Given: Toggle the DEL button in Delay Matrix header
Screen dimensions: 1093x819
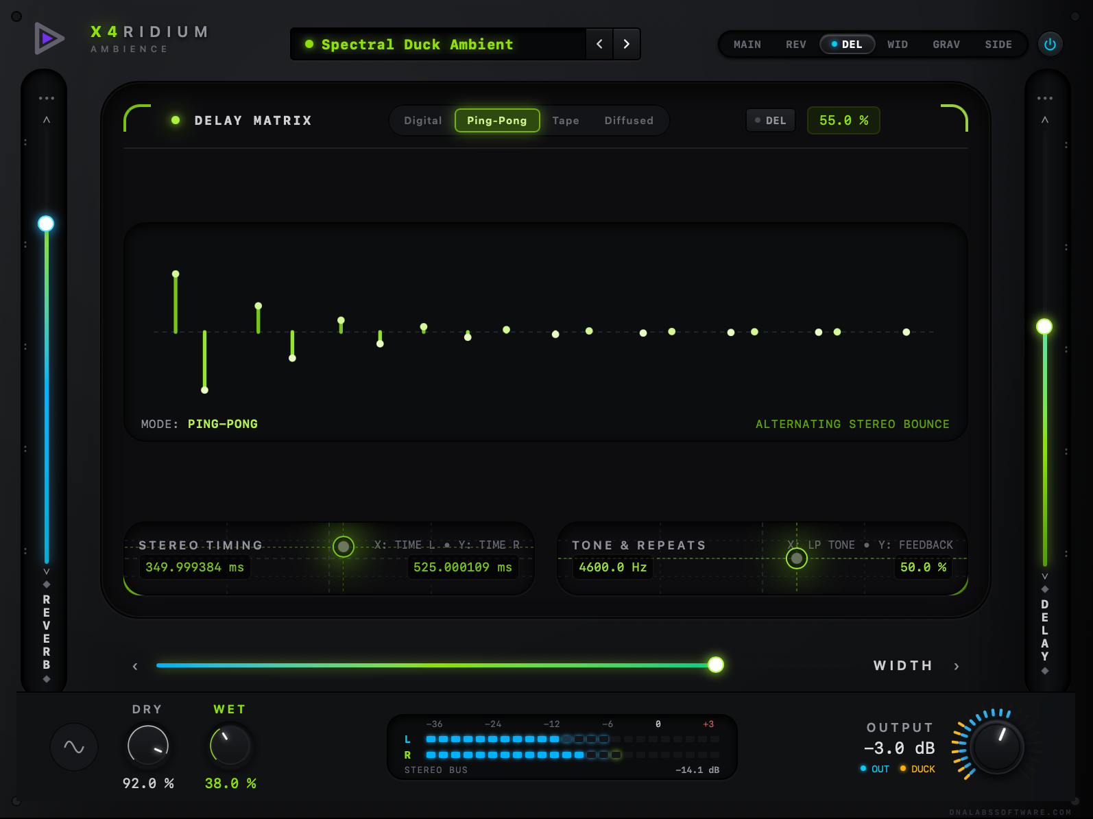Looking at the screenshot, I should (771, 120).
